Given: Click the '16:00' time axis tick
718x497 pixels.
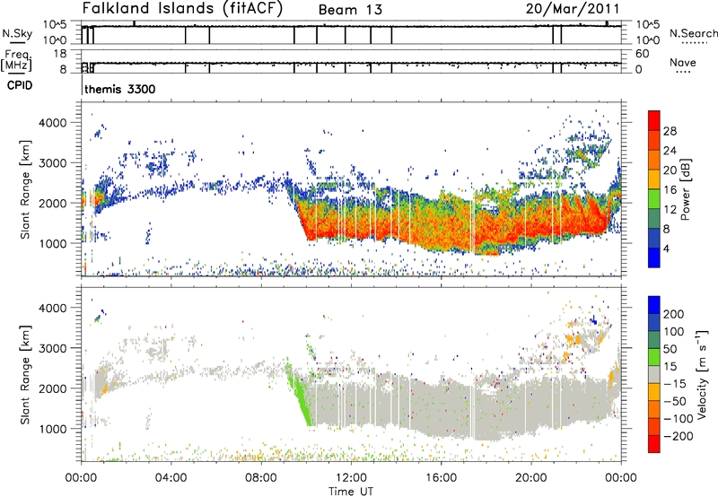Looking at the screenshot, I should tap(441, 478).
